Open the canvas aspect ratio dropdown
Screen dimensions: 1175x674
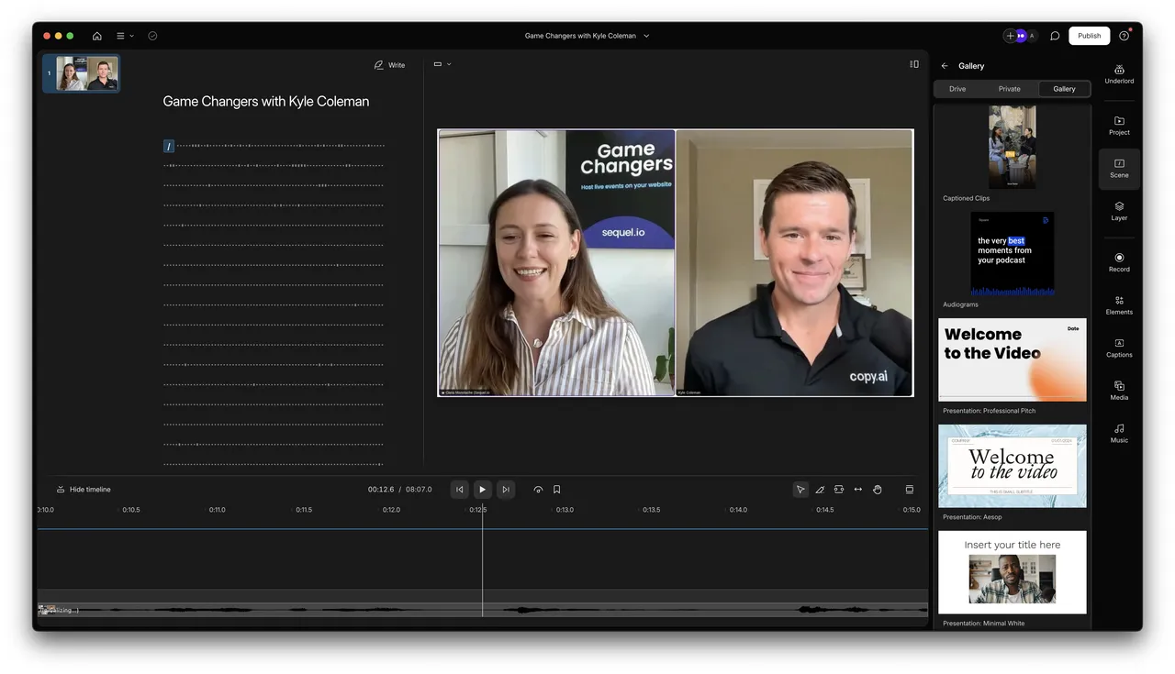pyautogui.click(x=442, y=64)
